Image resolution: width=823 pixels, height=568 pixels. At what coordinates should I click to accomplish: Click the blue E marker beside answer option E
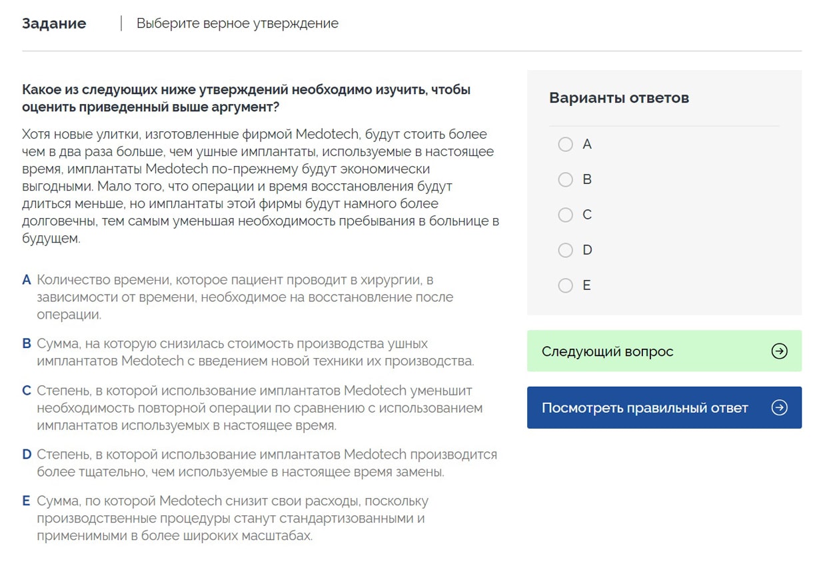(x=27, y=501)
